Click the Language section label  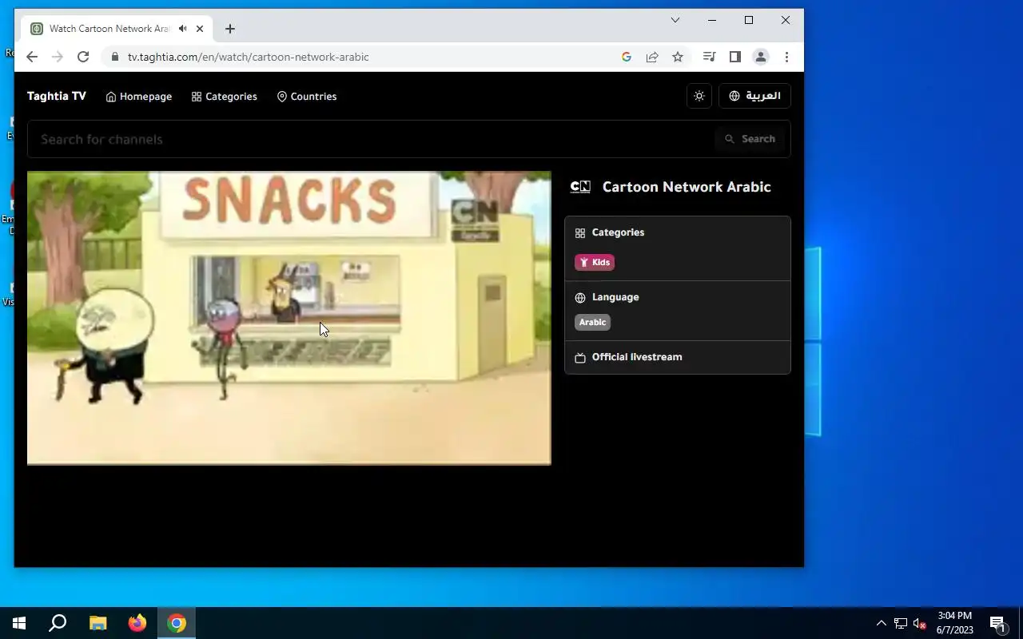pyautogui.click(x=615, y=297)
